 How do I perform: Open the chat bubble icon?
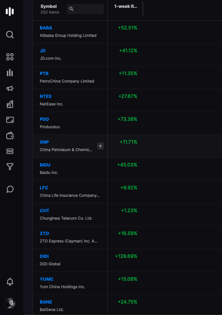(10, 189)
